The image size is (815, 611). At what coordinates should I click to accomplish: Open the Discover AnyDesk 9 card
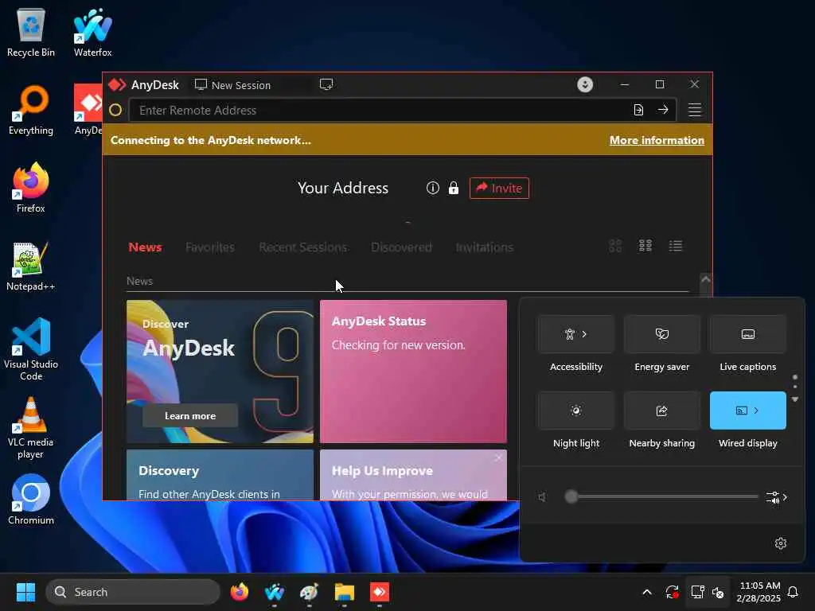[220, 372]
